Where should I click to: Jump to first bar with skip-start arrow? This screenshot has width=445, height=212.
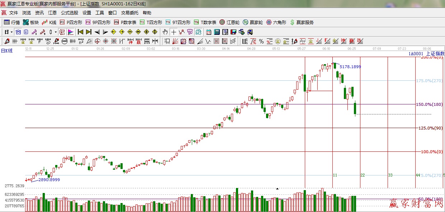click(81, 32)
